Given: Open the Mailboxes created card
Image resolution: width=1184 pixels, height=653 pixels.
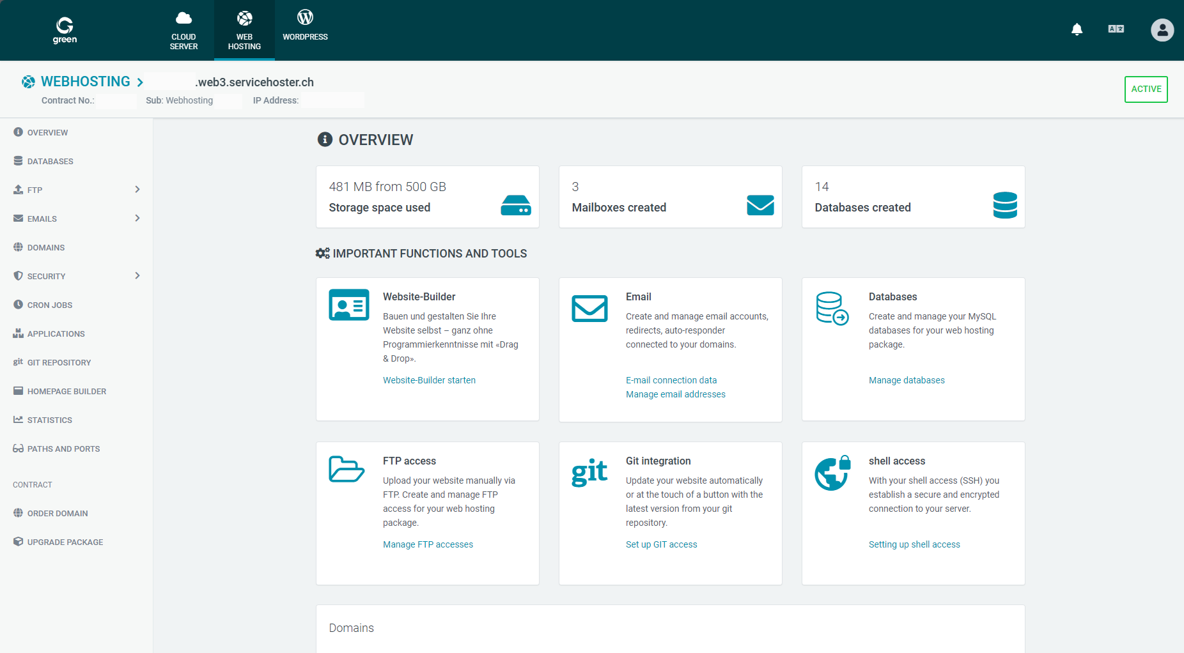Looking at the screenshot, I should pyautogui.click(x=671, y=197).
